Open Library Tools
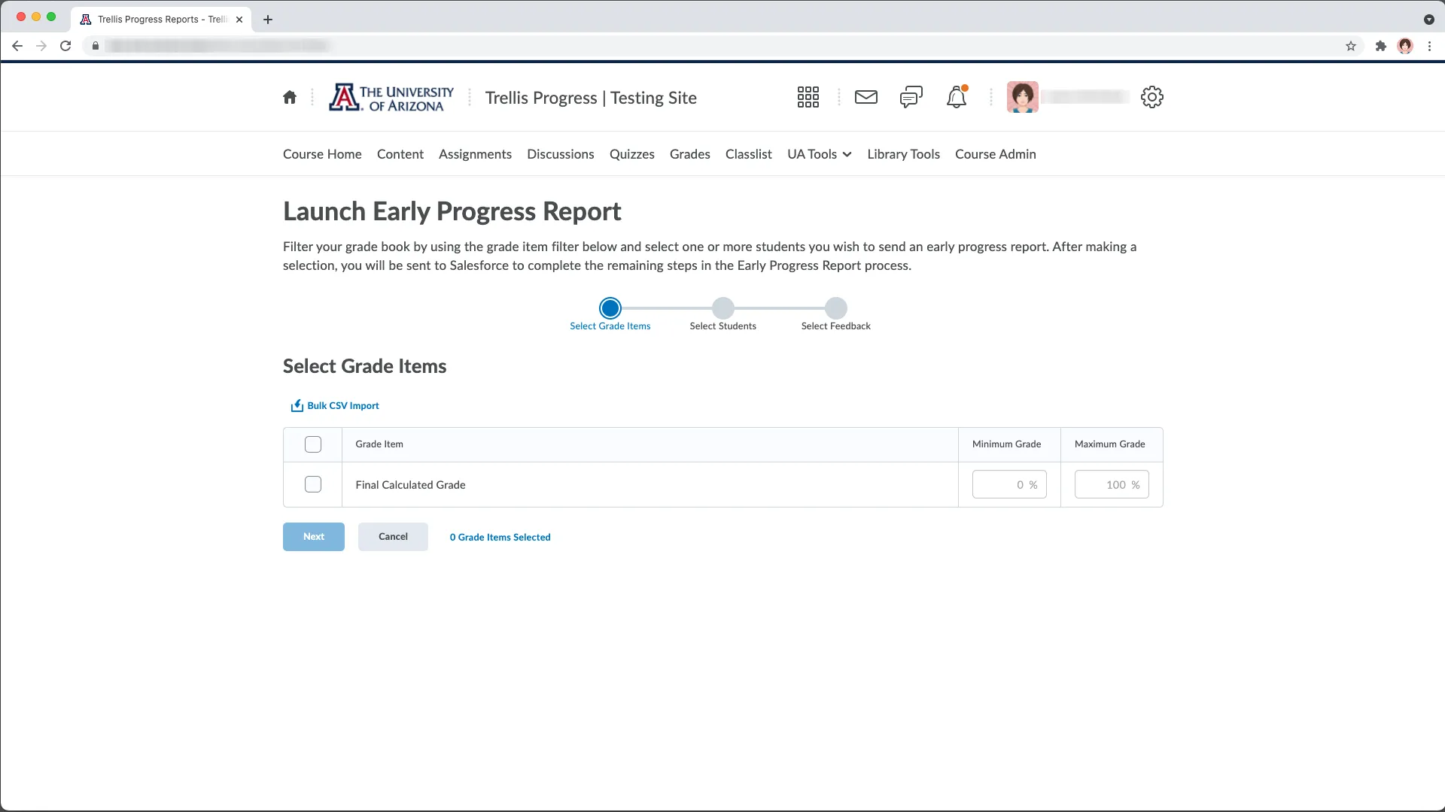 click(903, 154)
